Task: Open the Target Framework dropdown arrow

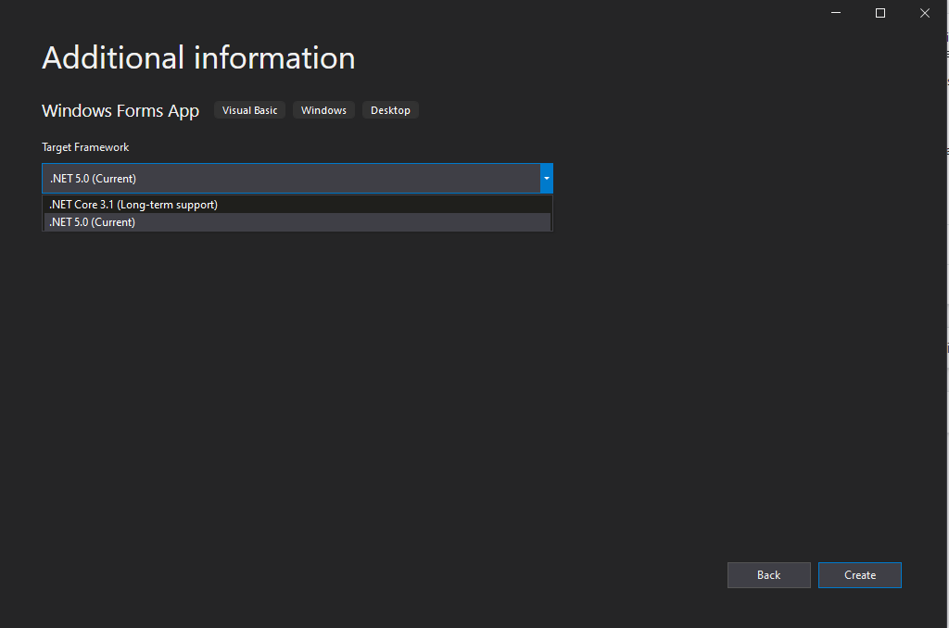Action: (547, 179)
